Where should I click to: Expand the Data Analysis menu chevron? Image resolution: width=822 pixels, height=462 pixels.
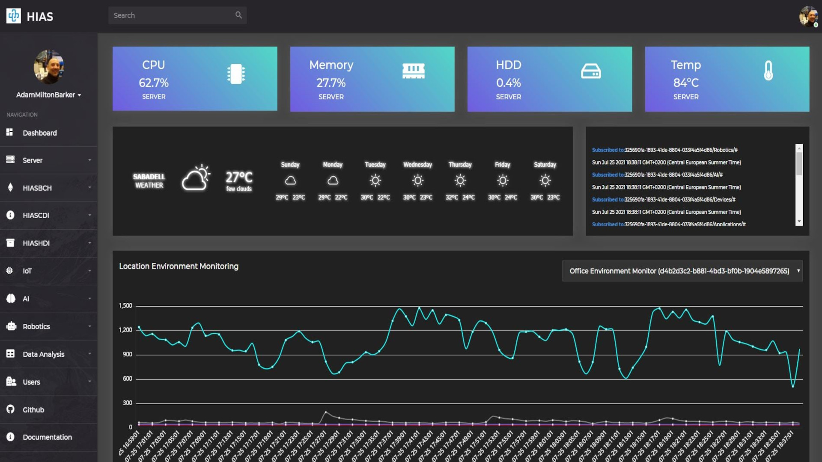coord(89,354)
